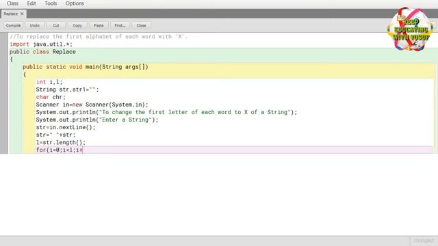
Task: Click the 'public static void main' line
Action: pos(85,67)
